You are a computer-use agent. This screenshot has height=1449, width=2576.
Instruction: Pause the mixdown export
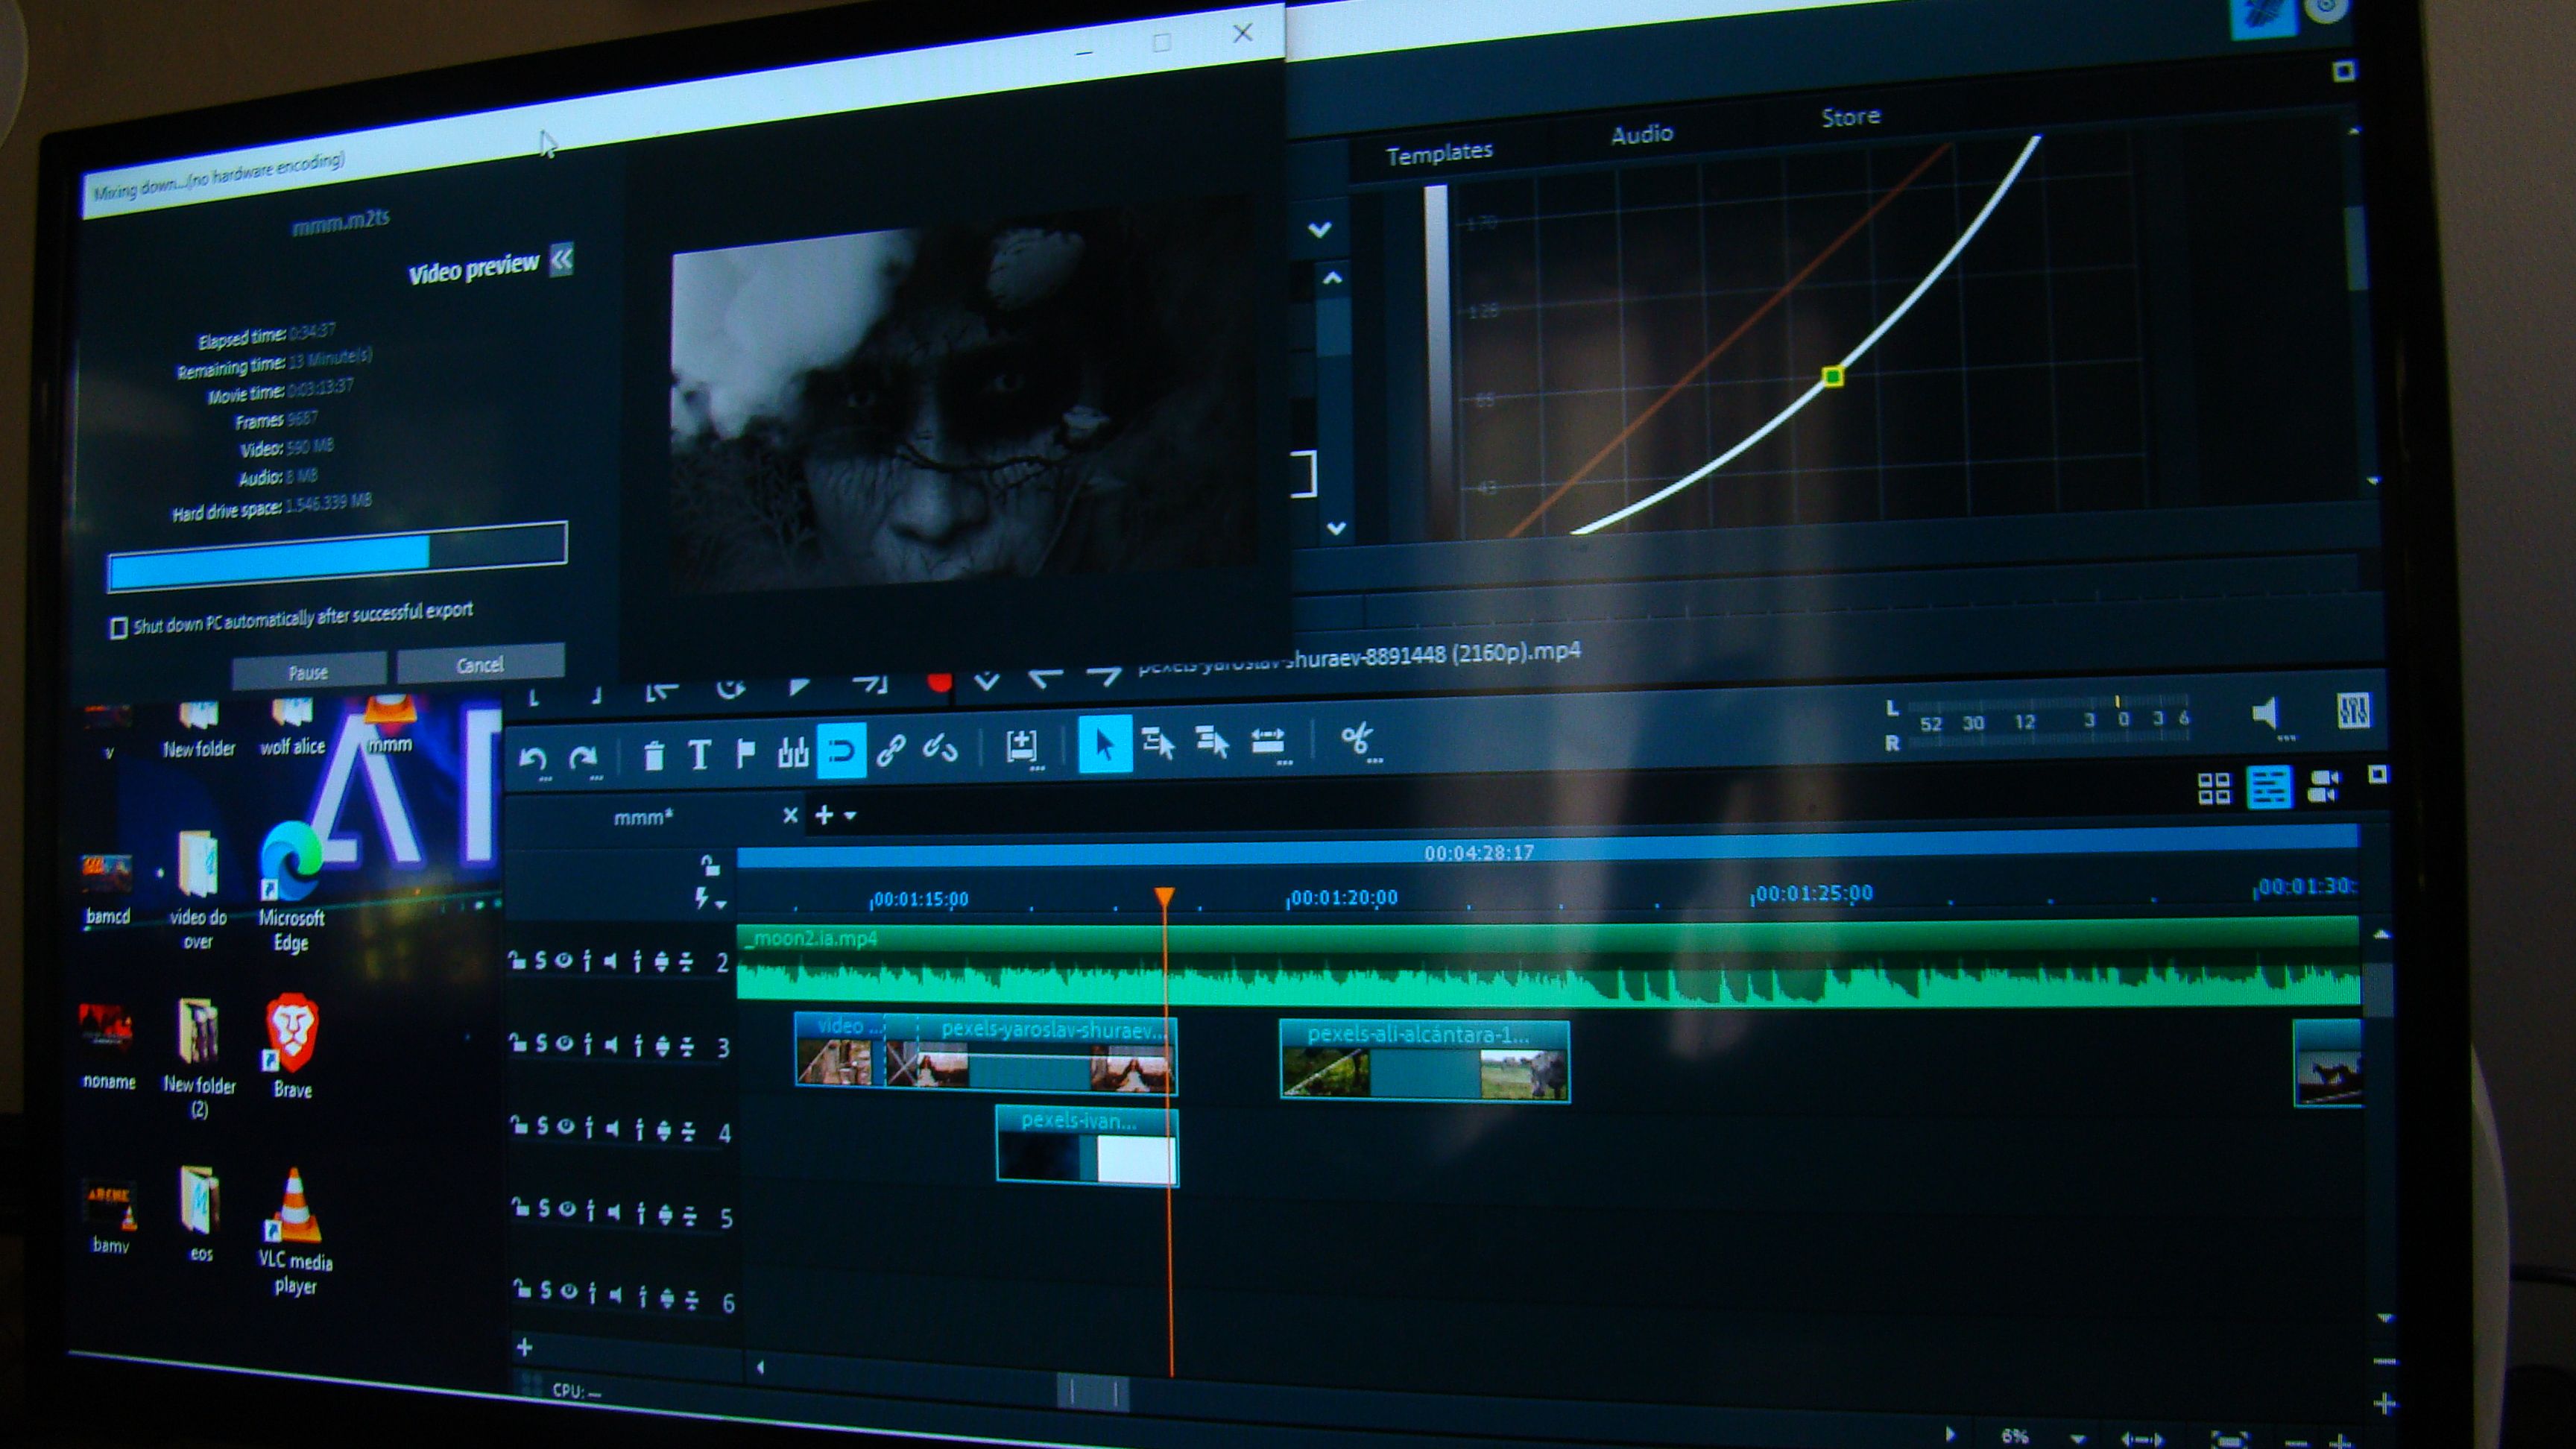tap(309, 671)
